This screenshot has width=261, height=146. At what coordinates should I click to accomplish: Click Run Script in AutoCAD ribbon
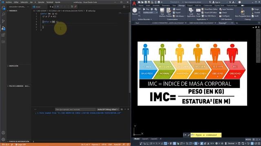(x=198, y=13)
